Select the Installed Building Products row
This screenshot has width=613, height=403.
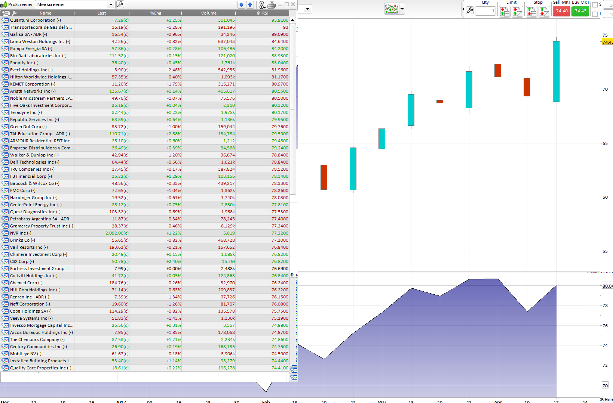pos(145,361)
